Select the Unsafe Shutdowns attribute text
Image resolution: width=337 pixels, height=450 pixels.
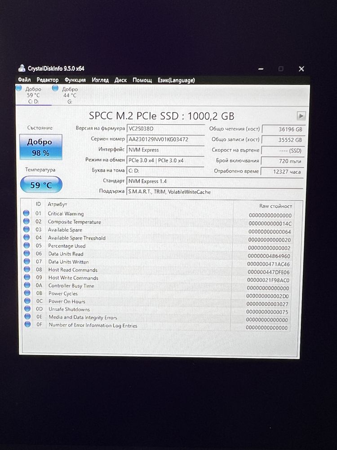click(69, 309)
